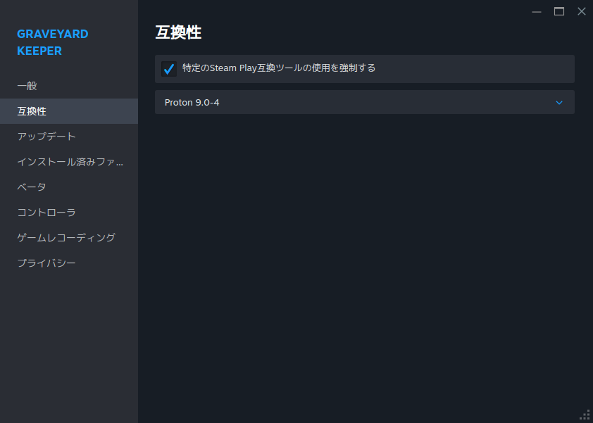Uncheck the force Steam Play compatibility checkbox
Image resolution: width=593 pixels, height=423 pixels.
pyautogui.click(x=169, y=69)
